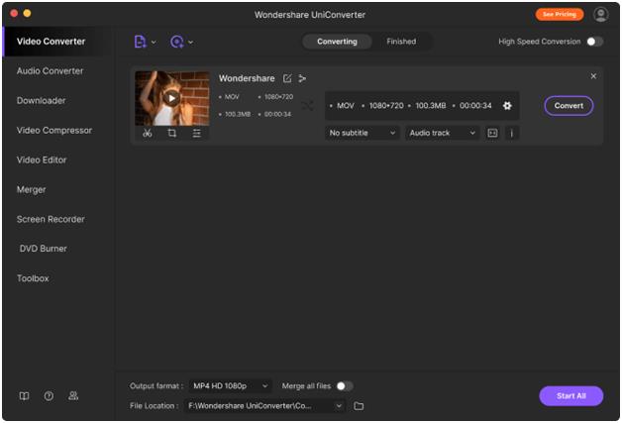
Task: Click the crop icon under thumbnail
Action: 171,133
